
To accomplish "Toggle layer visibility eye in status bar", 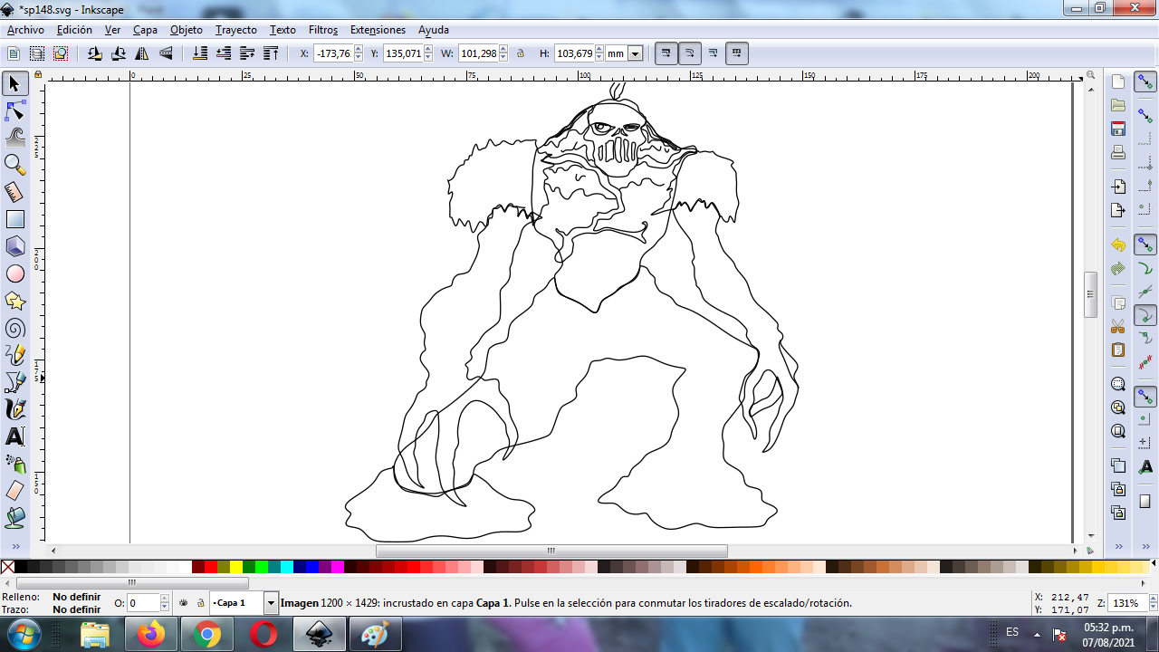I will (184, 602).
